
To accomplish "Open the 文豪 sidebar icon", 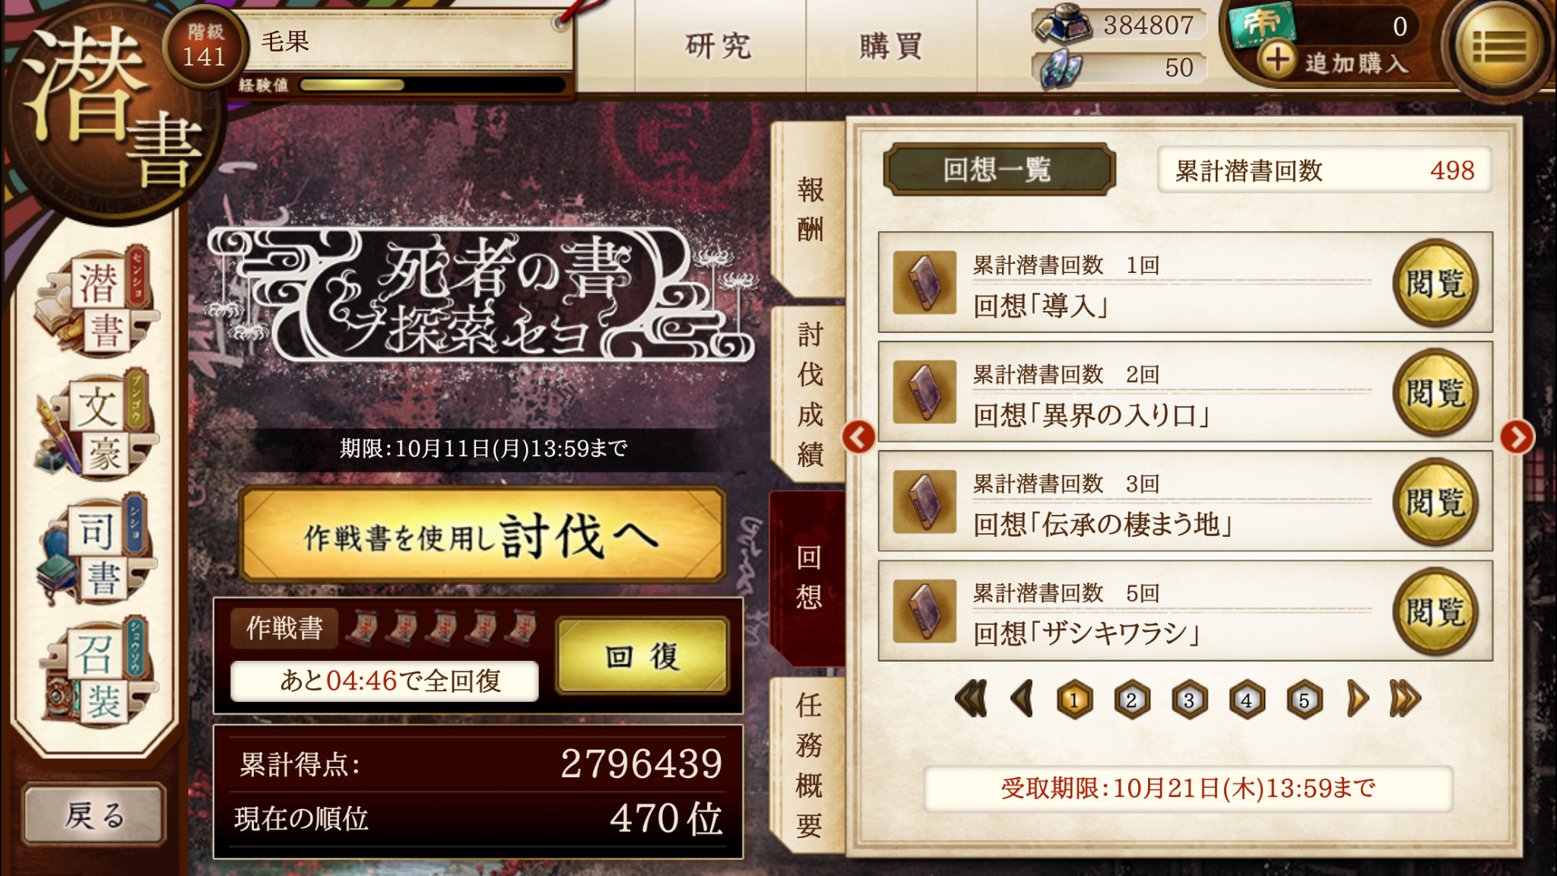I will (96, 426).
